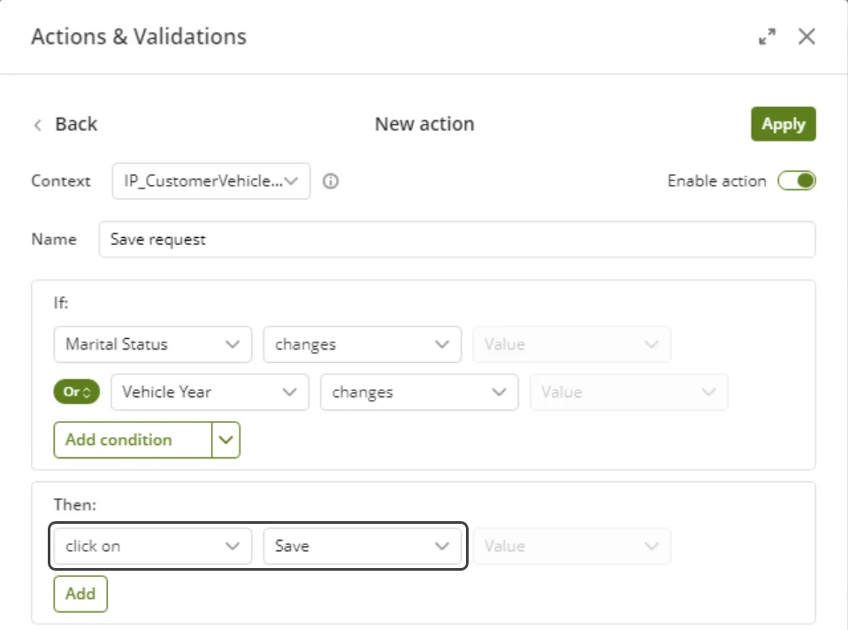Disable the Enable action toggle
This screenshot has width=848, height=630.
point(797,181)
